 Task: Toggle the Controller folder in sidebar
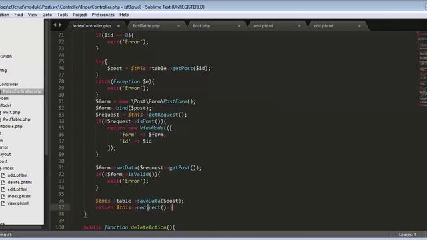pos(9,85)
